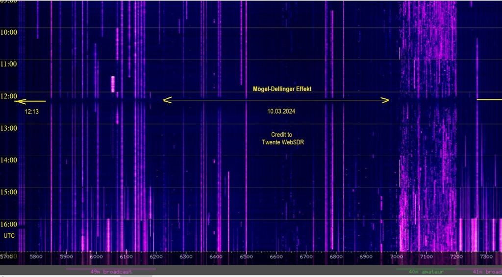Viewport: 502px width, 277px height.
Task: Tune to 5900 on the frequency scale
Action: (66, 256)
